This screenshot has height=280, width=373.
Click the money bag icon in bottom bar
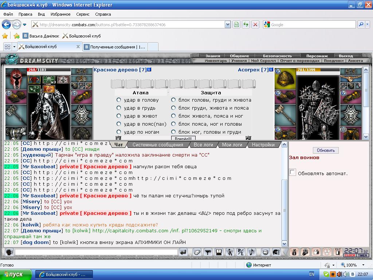click(294, 252)
